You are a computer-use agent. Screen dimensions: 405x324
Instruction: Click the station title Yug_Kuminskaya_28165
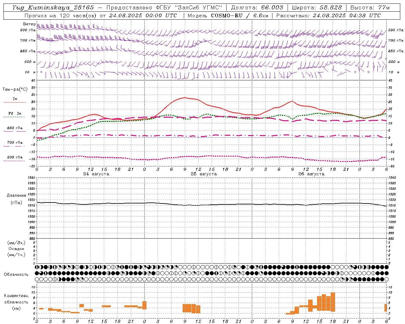(x=53, y=8)
